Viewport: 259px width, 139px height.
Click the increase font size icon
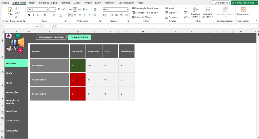[59, 9]
